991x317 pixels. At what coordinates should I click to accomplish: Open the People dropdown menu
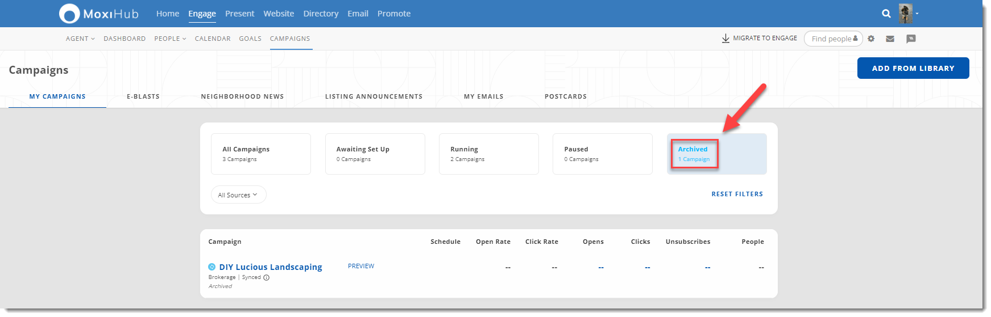(170, 39)
